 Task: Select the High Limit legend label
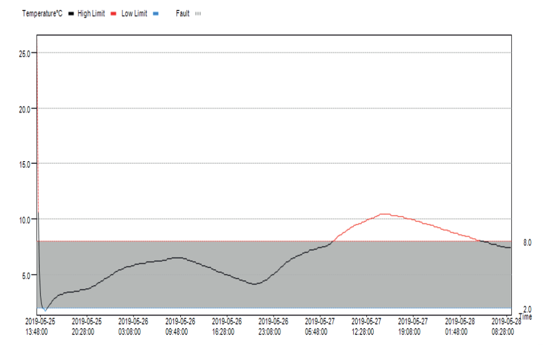[91, 14]
